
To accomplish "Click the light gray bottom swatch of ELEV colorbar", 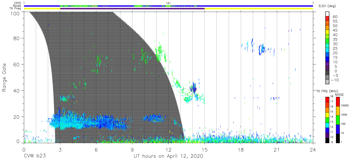I will (x=327, y=82).
